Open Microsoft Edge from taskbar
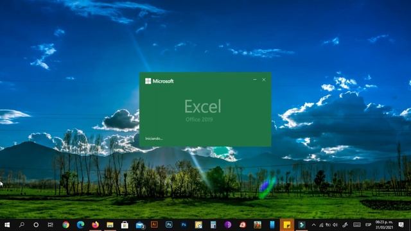Image resolution: width=411 pixels, height=231 pixels. pyautogui.click(x=80, y=225)
